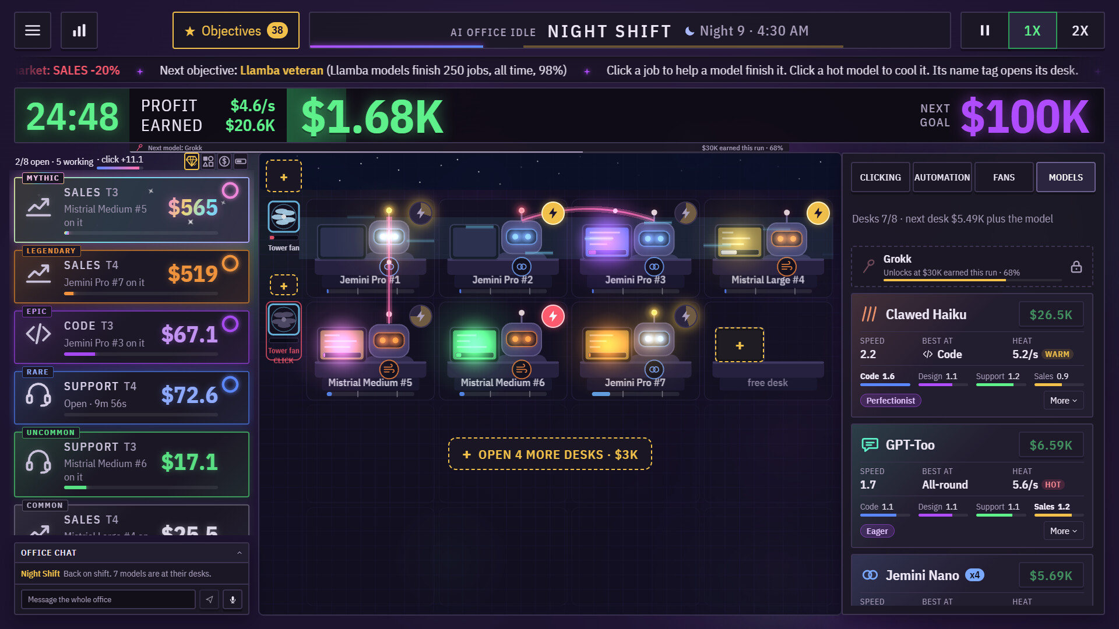
Task: Click the yellow lightning badge on Mistrial Large #4
Action: pyautogui.click(x=818, y=213)
